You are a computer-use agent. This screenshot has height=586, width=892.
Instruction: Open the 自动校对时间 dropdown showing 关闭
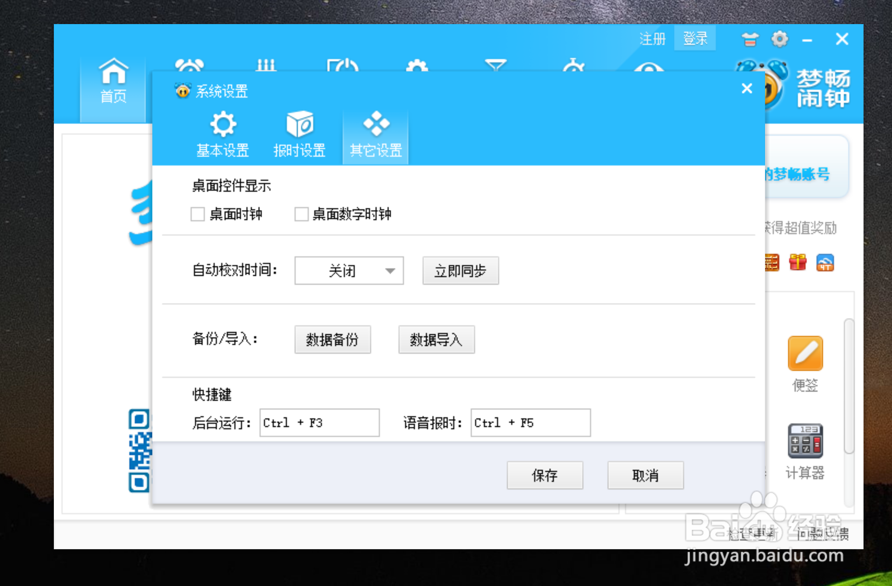pos(349,270)
